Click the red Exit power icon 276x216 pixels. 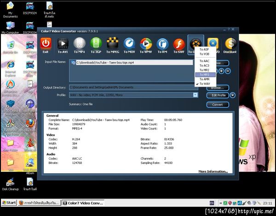(x=46, y=43)
